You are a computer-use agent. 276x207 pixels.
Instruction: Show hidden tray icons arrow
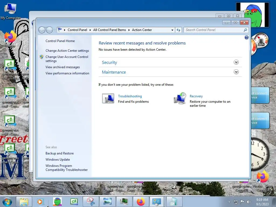pyautogui.click(x=229, y=202)
